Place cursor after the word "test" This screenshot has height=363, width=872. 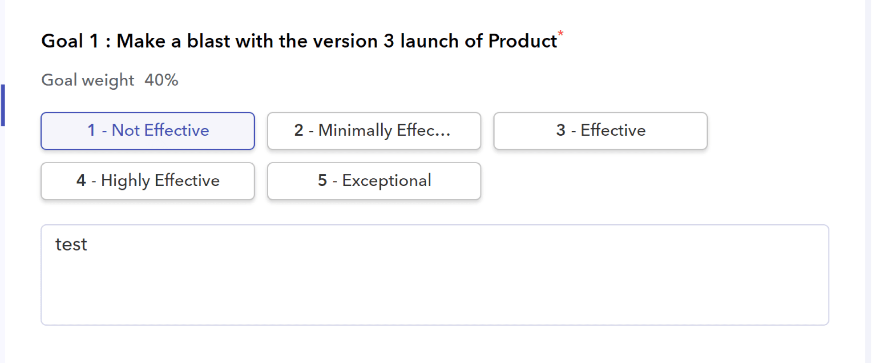(88, 245)
